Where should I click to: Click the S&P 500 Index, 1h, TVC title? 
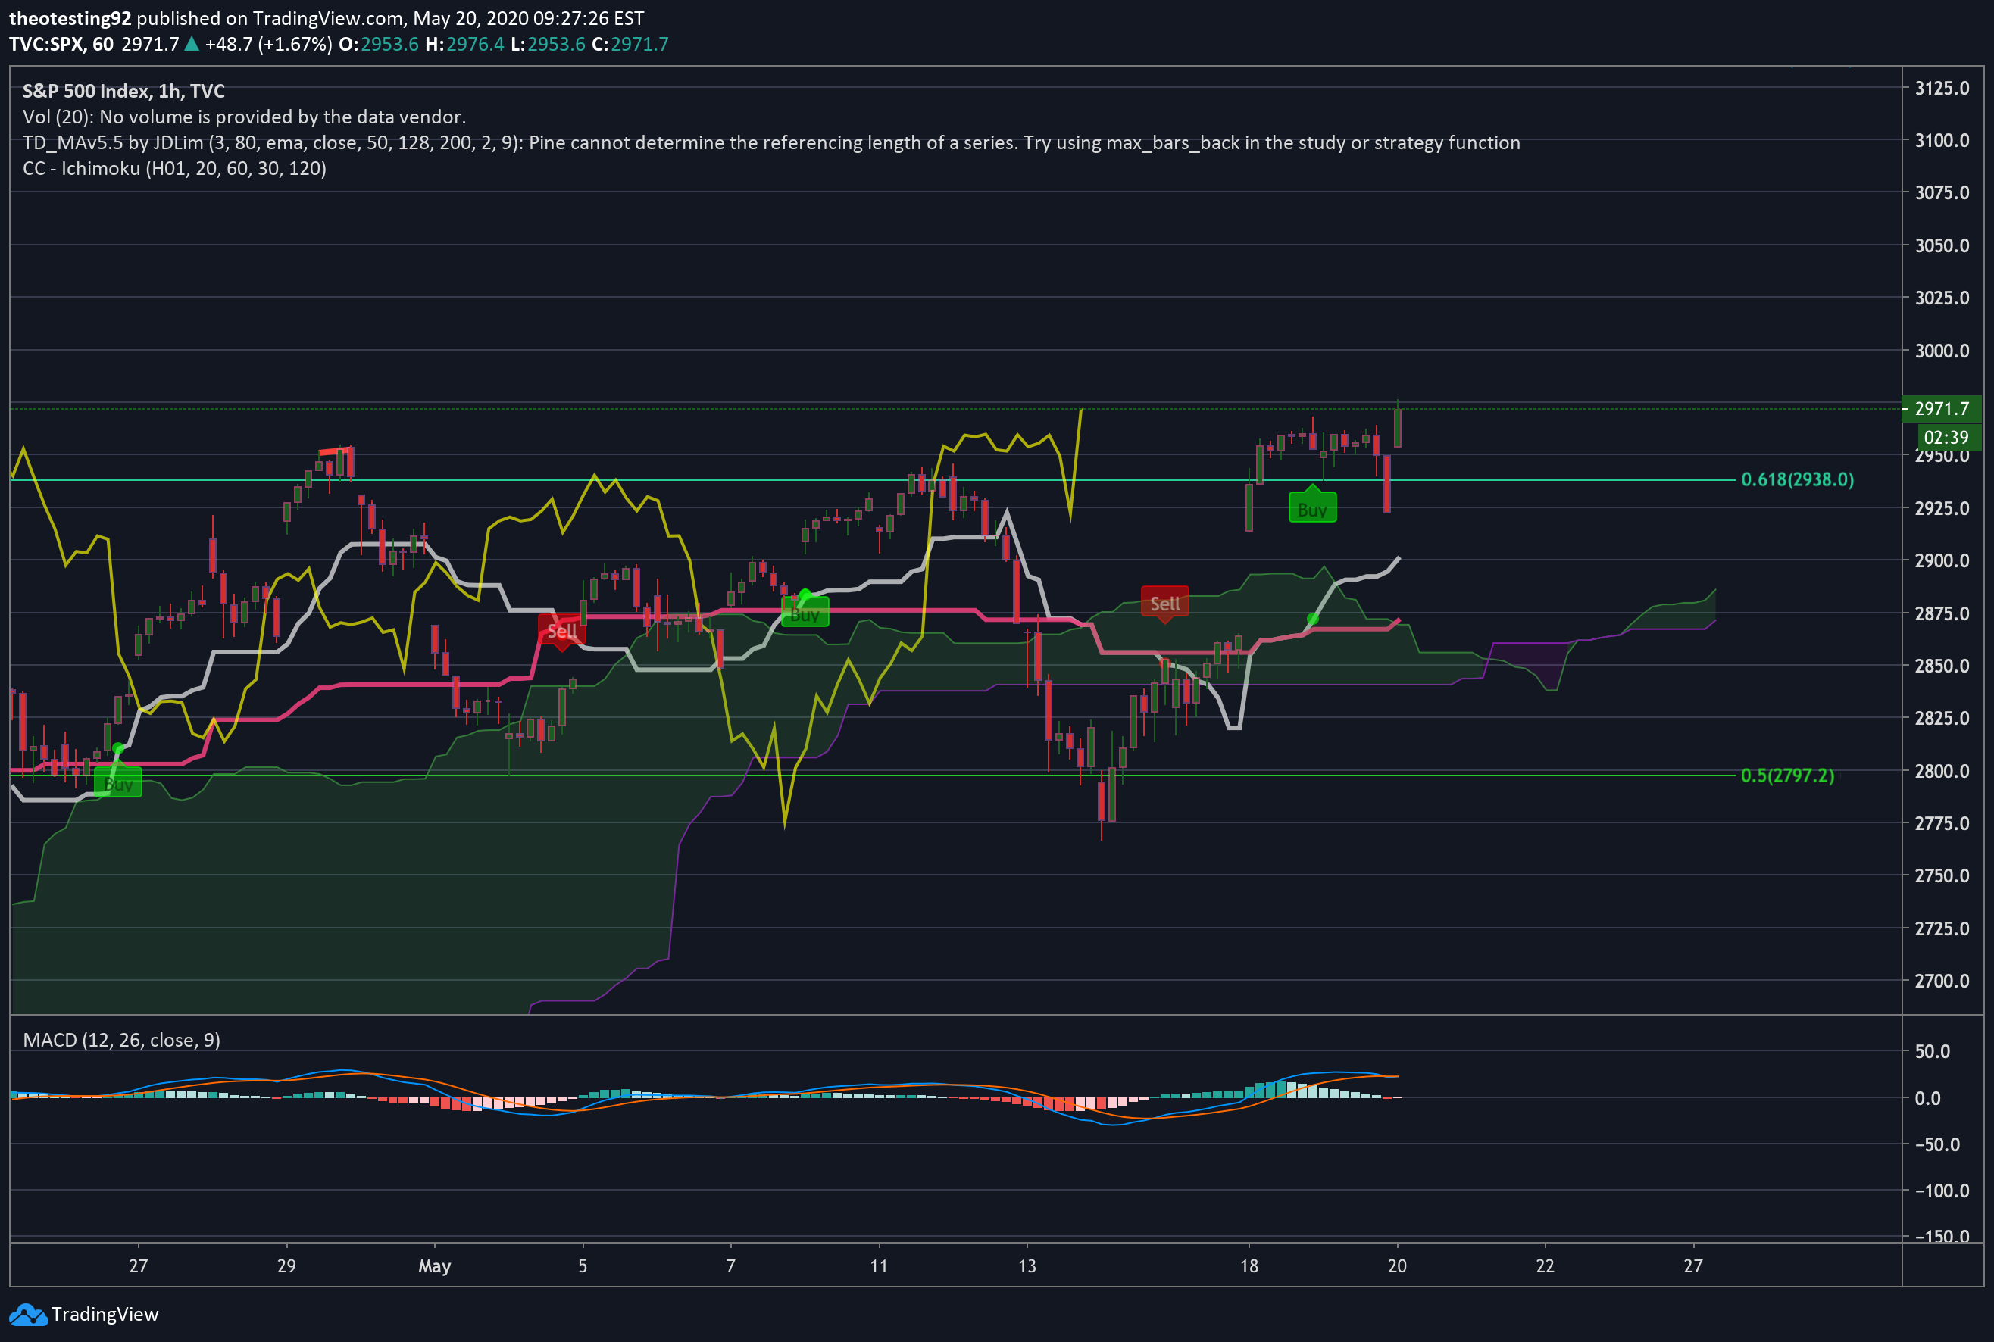click(123, 91)
